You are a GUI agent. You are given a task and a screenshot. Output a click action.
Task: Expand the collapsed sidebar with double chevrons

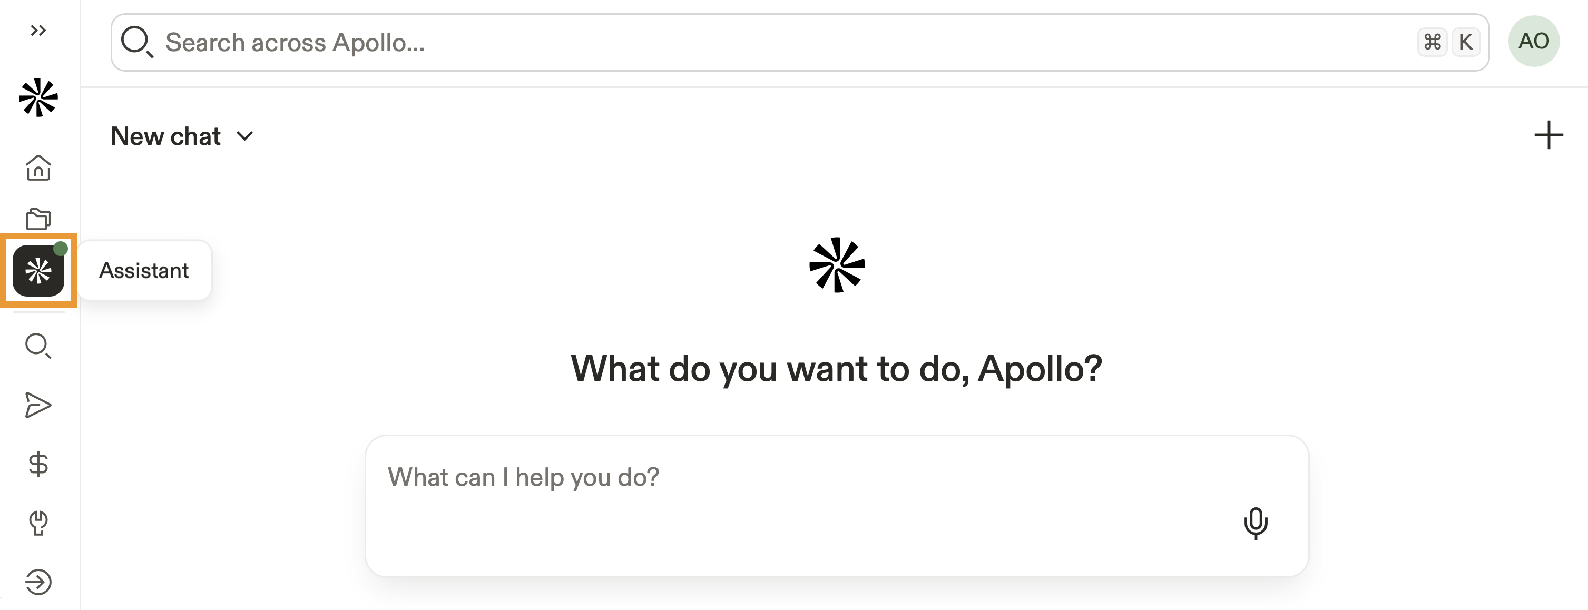tap(38, 30)
